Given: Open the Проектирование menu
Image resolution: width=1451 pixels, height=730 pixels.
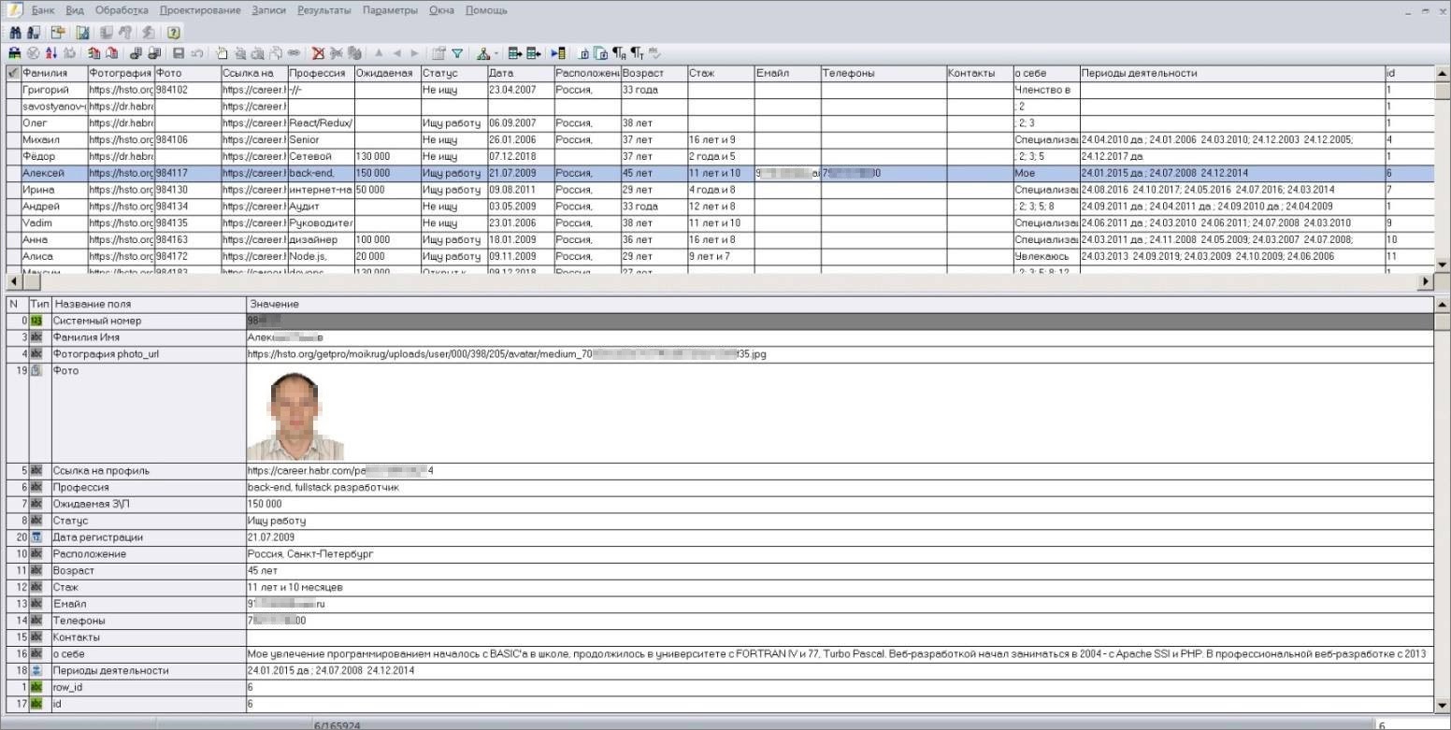Looking at the screenshot, I should [x=200, y=10].
